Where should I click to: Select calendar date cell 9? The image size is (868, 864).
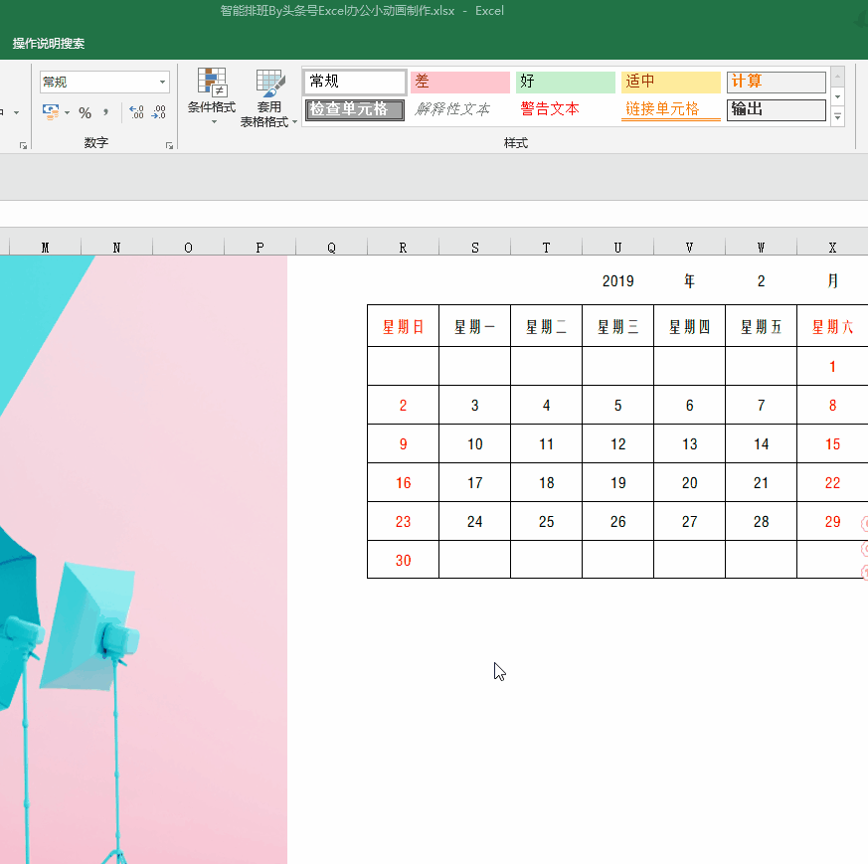(x=403, y=443)
